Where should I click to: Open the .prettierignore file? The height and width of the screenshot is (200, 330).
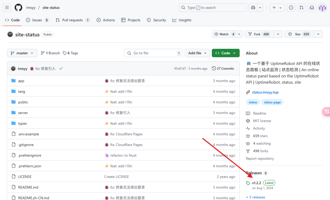[x=30, y=155]
